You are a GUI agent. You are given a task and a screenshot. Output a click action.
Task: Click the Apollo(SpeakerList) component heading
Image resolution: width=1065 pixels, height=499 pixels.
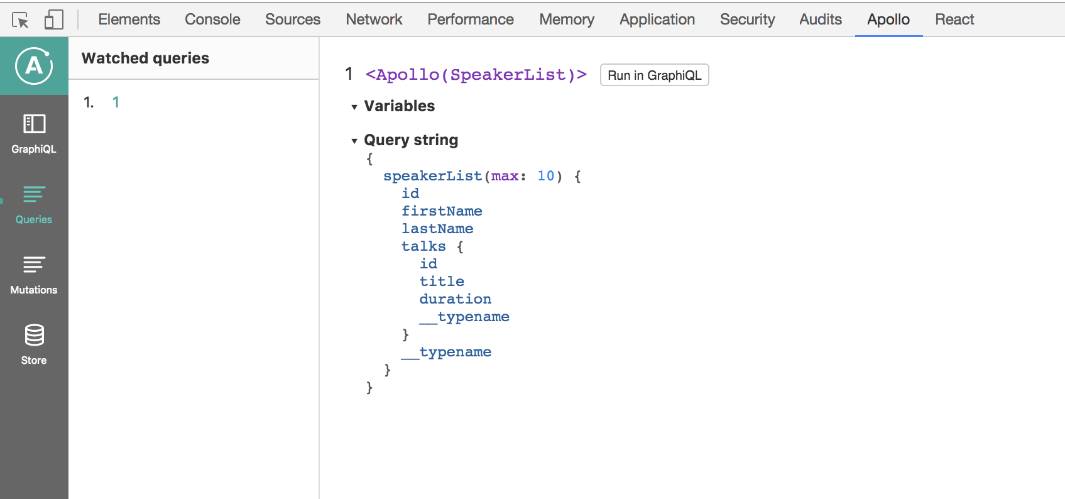(x=476, y=74)
